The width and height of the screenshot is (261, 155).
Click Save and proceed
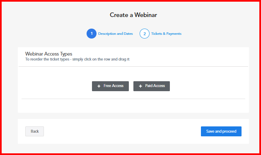point(221,131)
